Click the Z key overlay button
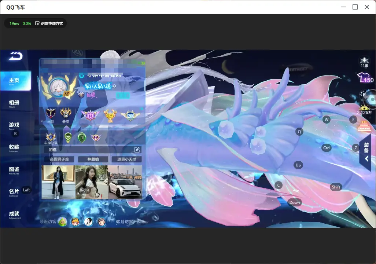This screenshot has width=376, height=264. tap(356, 148)
